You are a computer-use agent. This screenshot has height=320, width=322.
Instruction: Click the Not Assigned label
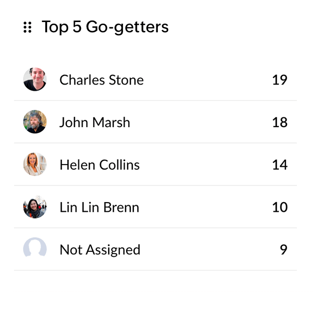tap(100, 250)
